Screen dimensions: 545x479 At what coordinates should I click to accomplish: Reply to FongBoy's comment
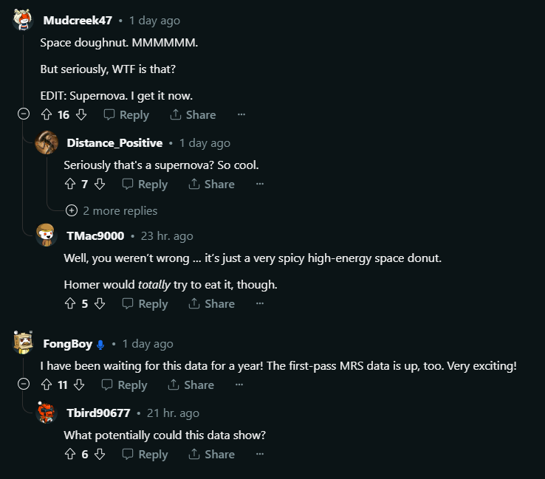(124, 385)
